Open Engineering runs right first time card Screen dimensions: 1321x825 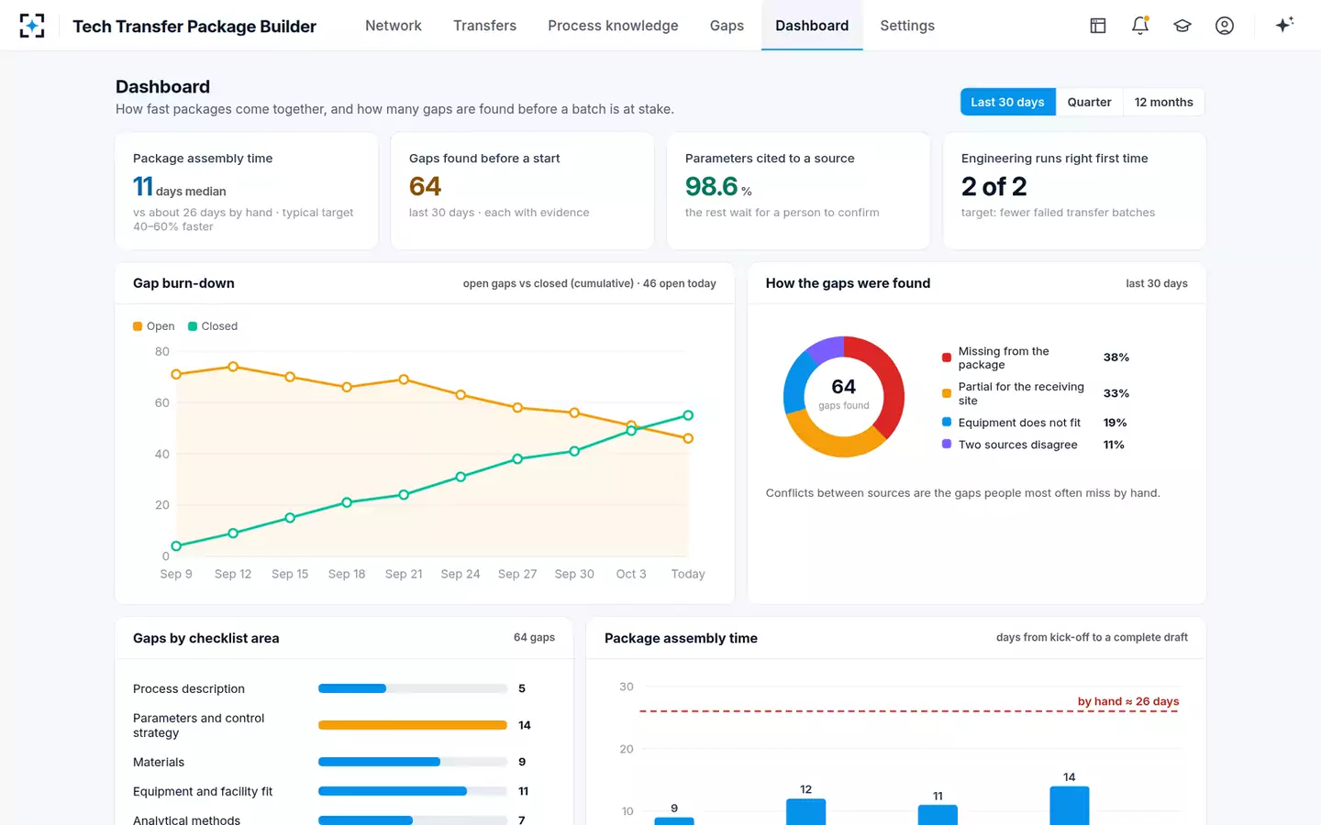tap(1074, 191)
